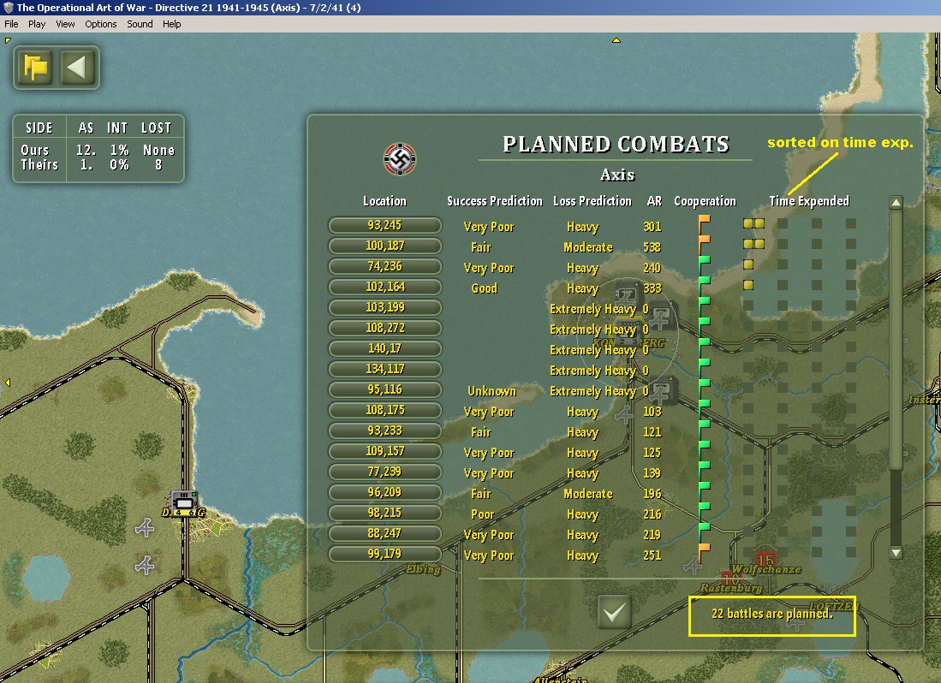941x683 pixels.
Task: Open the Sound menu
Action: [140, 24]
